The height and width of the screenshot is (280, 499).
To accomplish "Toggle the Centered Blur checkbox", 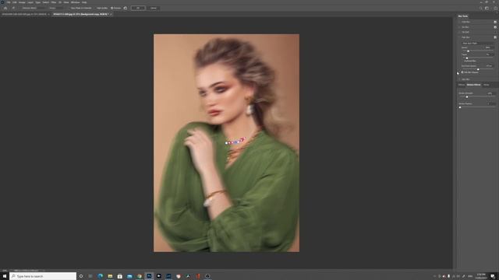I will [x=462, y=61].
